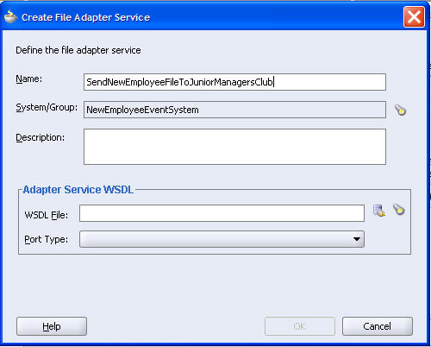Expand the Port Type dropdown arrow
This screenshot has width=431, height=347.
coord(357,239)
